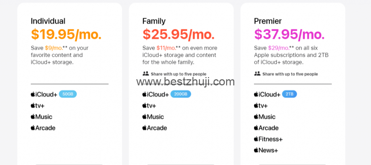Click the iCloud+ logo in Premier plan
Image resolution: width=371 pixels, height=165 pixels.
[x=267, y=94]
